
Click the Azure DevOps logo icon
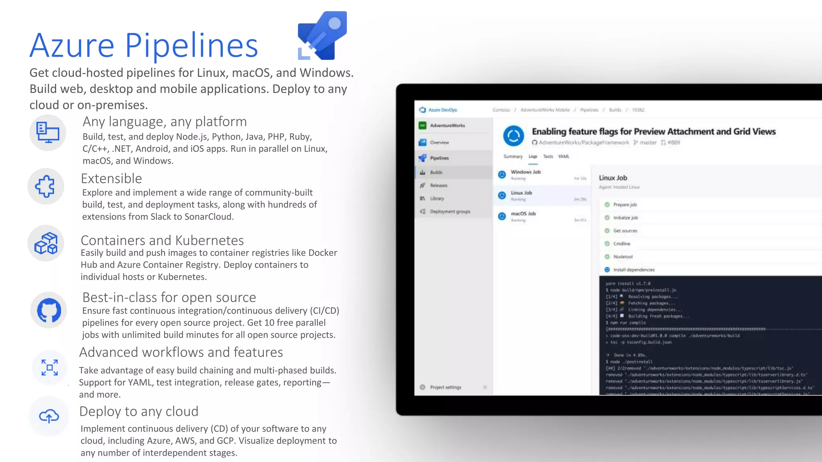(422, 110)
